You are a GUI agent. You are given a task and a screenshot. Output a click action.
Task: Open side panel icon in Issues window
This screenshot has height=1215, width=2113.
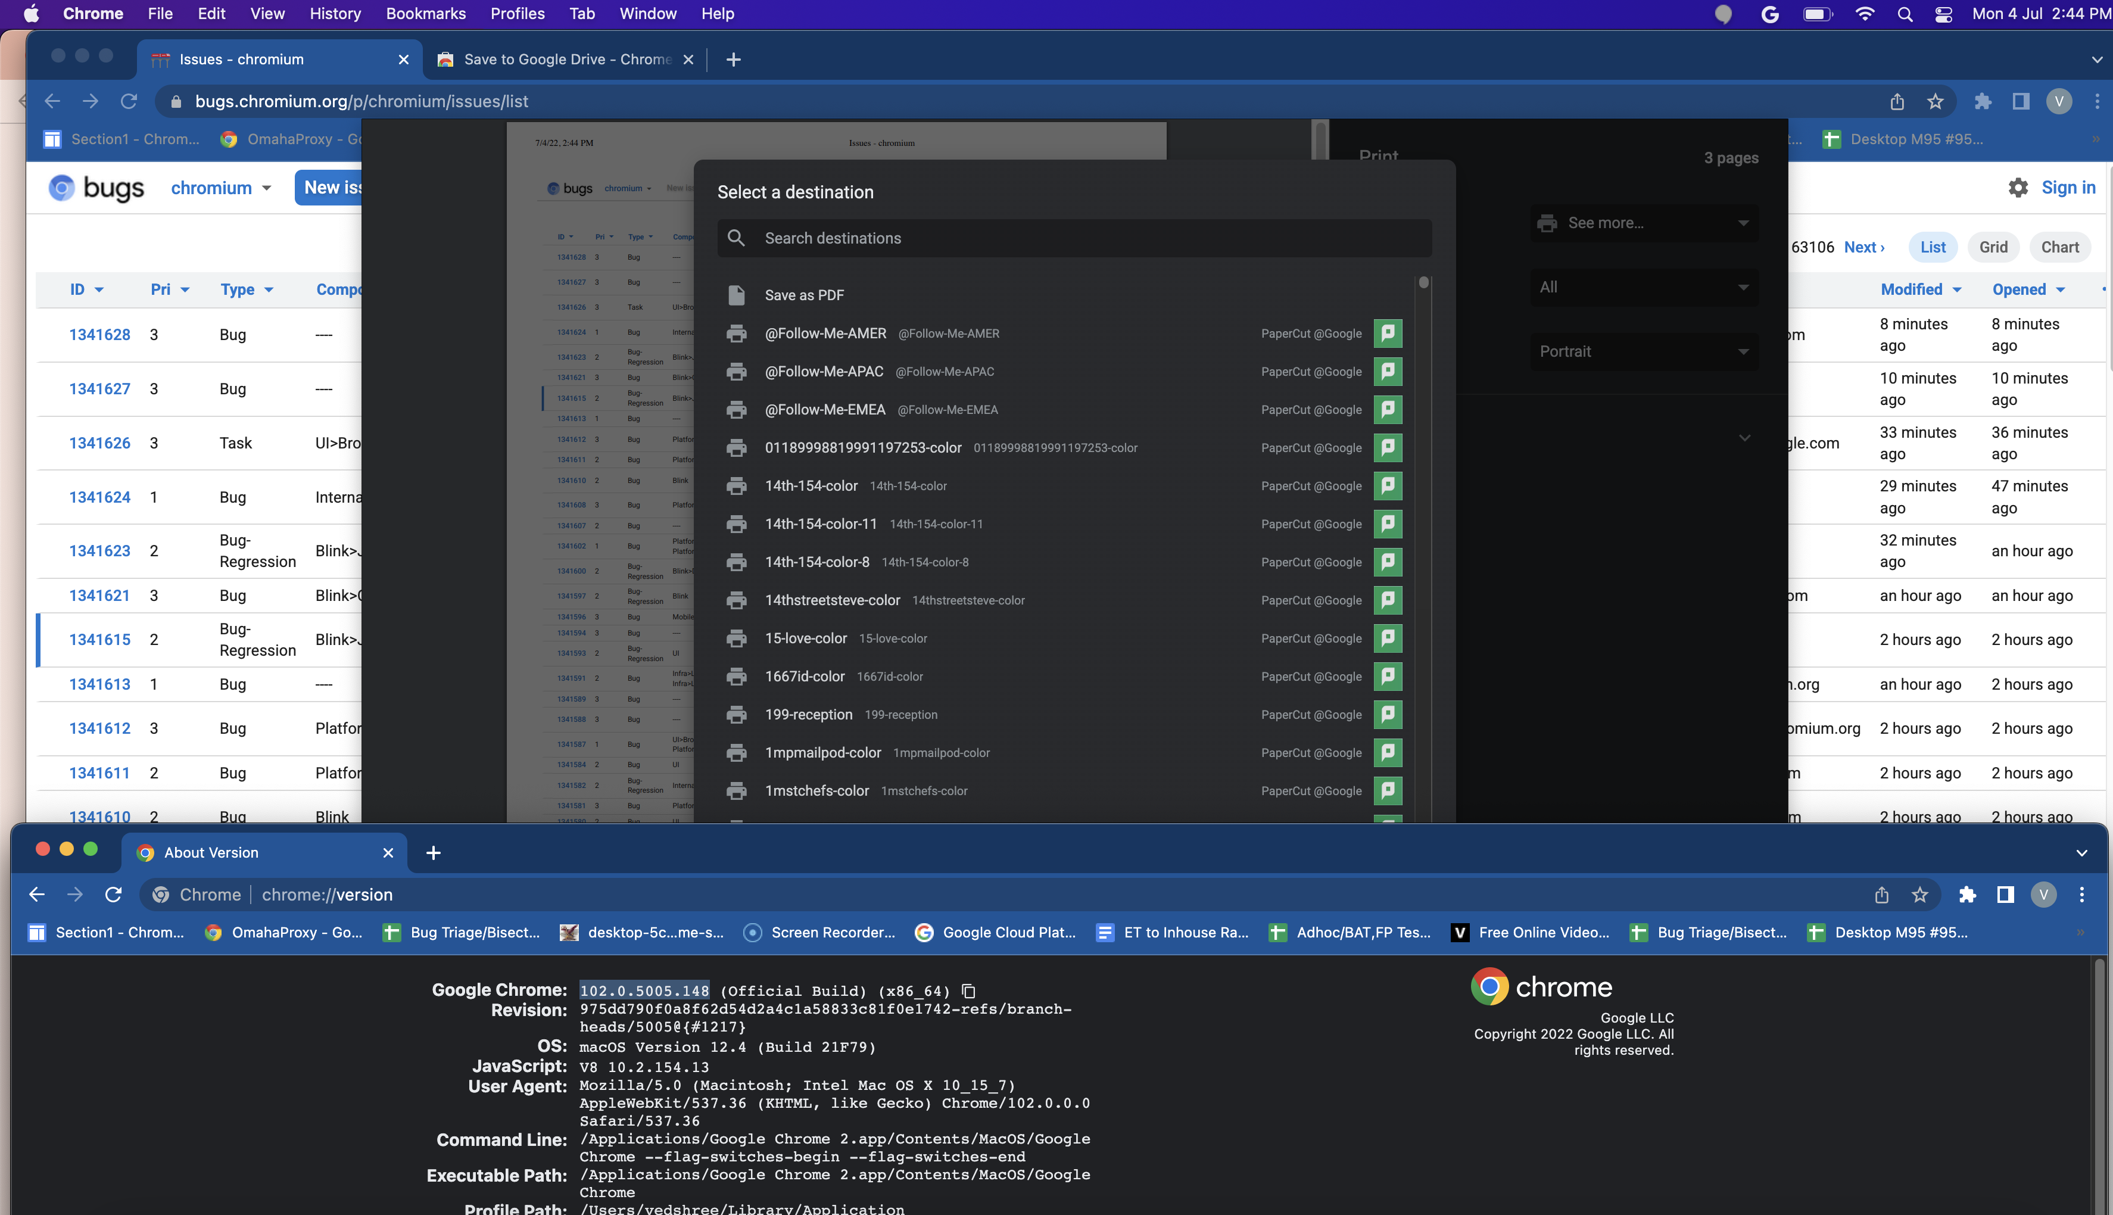click(2021, 101)
